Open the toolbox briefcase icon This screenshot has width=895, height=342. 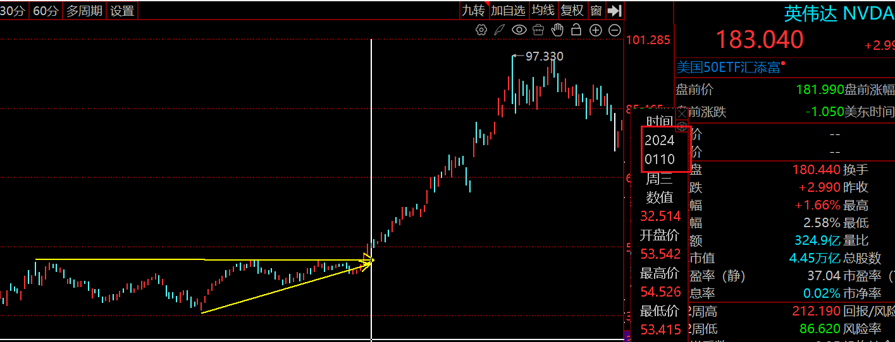point(538,30)
